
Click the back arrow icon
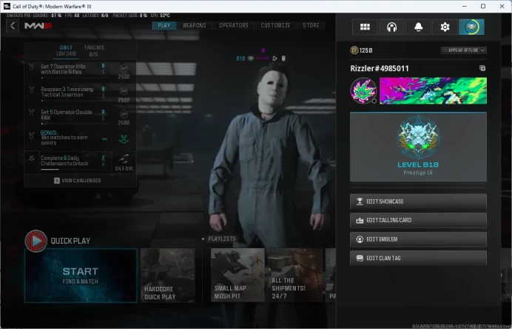tap(13, 25)
